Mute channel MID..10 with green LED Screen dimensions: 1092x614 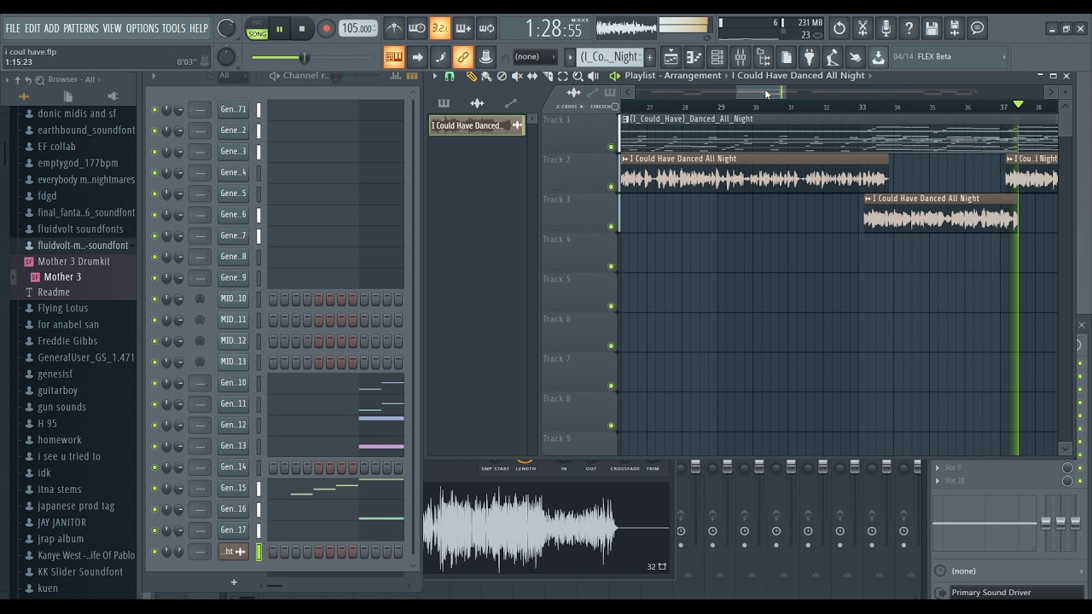(x=154, y=299)
